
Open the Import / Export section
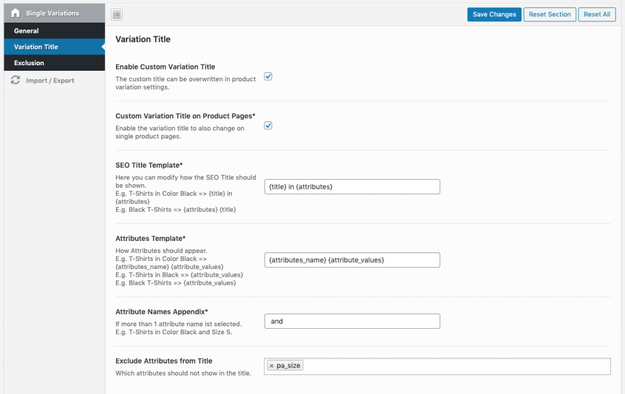(50, 81)
